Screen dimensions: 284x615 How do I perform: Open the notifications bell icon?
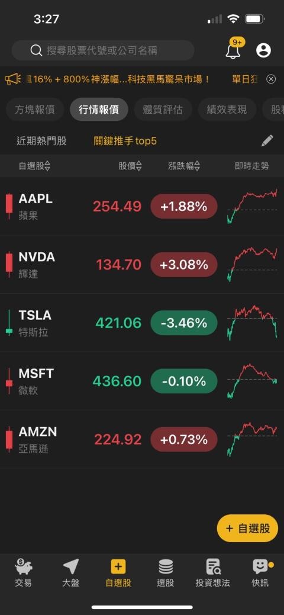pos(234,50)
